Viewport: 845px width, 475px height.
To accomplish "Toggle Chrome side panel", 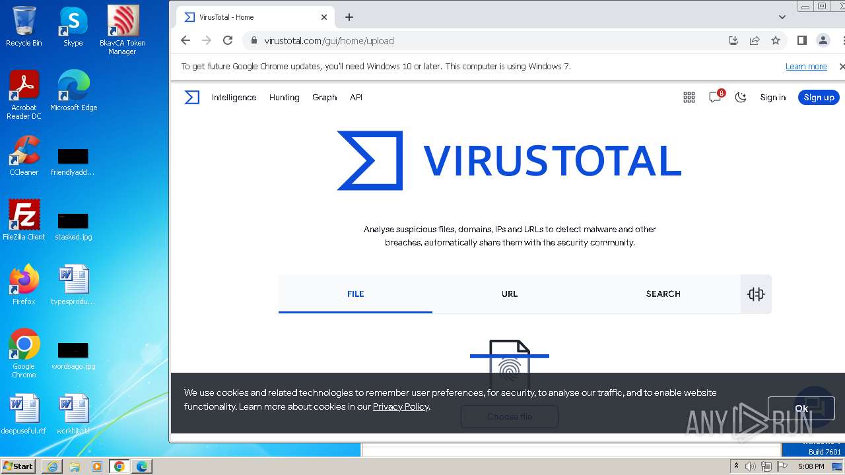I will (x=802, y=40).
